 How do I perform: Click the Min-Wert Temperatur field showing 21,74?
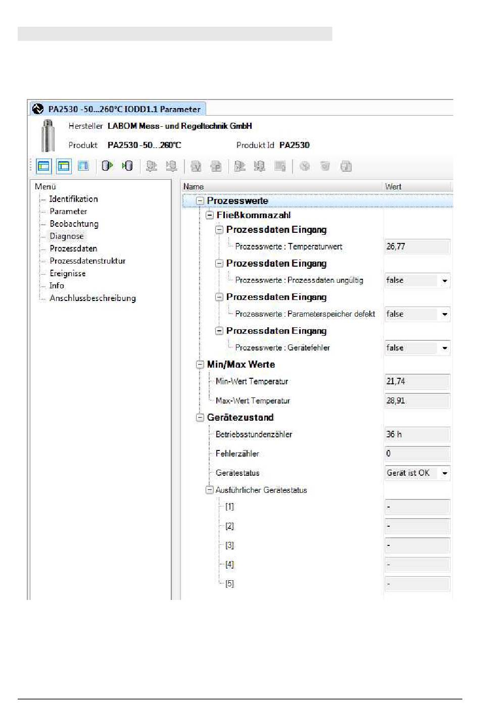click(x=417, y=381)
